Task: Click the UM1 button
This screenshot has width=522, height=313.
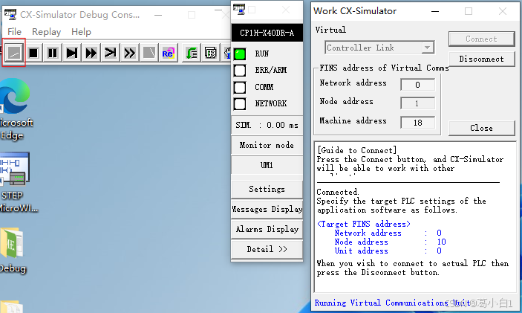Action: point(267,165)
